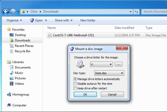
Task: Click the Mount a disc image title icon
Action: pyautogui.click(x=72, y=49)
